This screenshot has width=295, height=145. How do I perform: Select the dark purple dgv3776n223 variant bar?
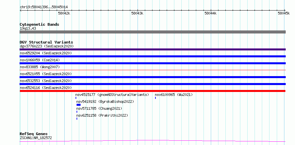152,49
